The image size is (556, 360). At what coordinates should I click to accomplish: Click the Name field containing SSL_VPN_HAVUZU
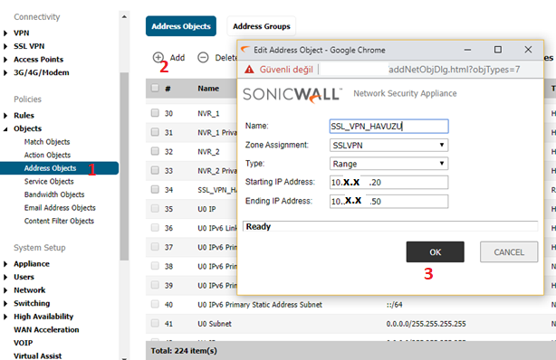389,126
